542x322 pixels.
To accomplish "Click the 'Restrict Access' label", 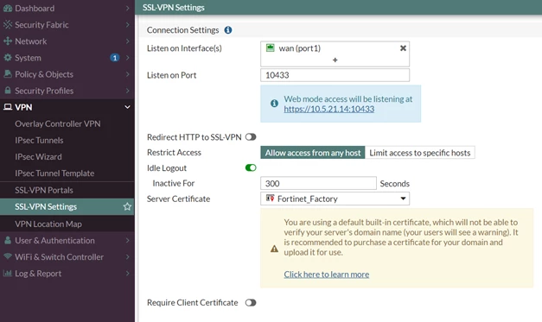I will tap(174, 153).
